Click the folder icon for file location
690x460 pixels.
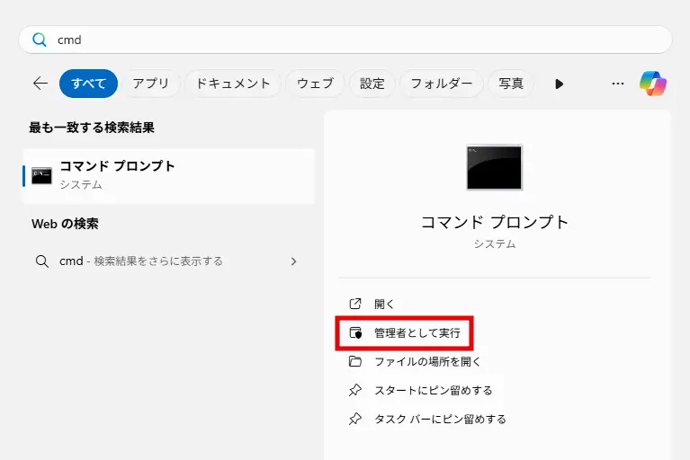(x=355, y=361)
